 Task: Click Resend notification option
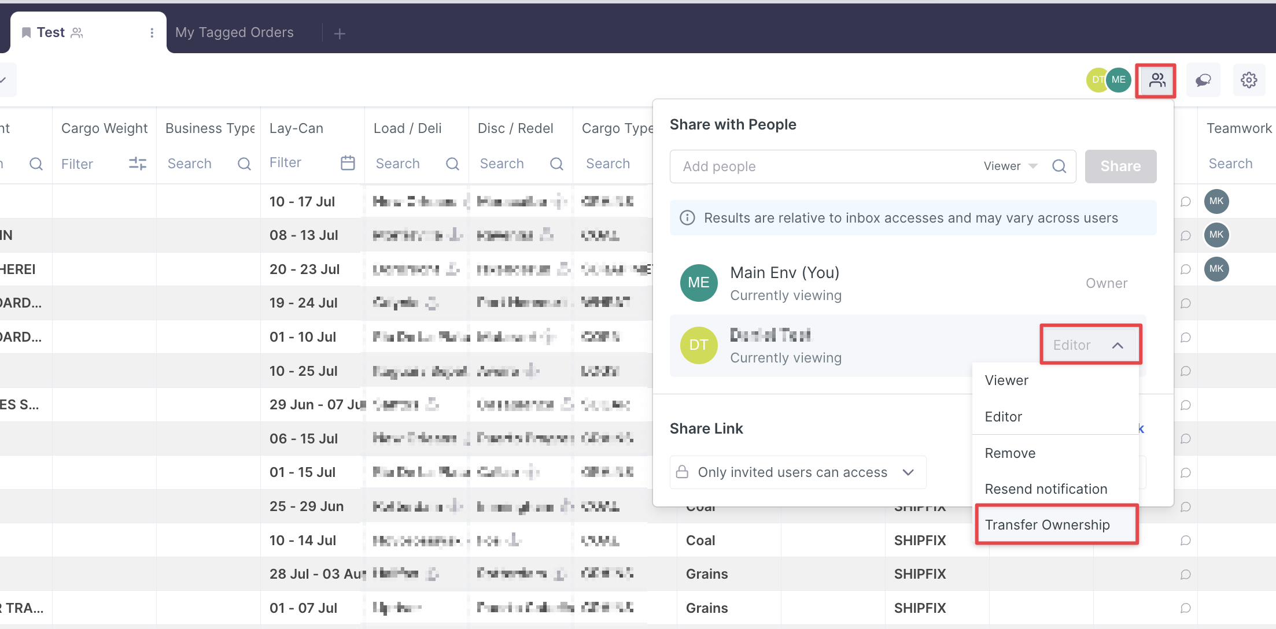[x=1046, y=489]
